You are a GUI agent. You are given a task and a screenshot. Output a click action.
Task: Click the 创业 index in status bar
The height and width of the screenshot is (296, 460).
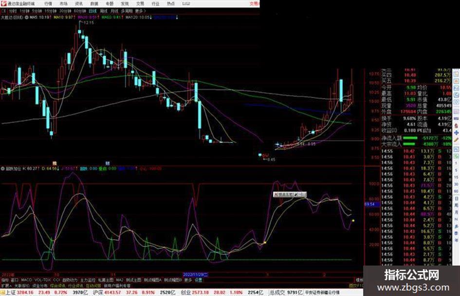[185, 293]
